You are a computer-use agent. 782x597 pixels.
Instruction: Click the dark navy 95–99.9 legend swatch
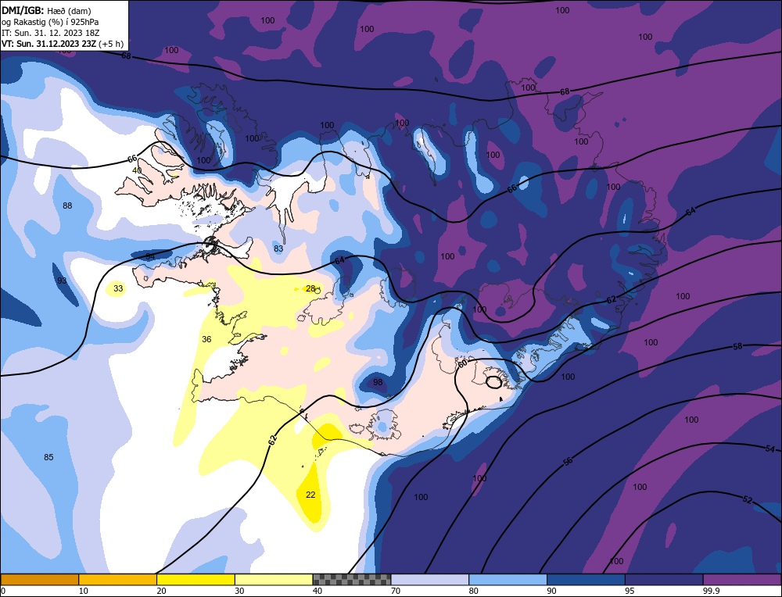(x=664, y=579)
